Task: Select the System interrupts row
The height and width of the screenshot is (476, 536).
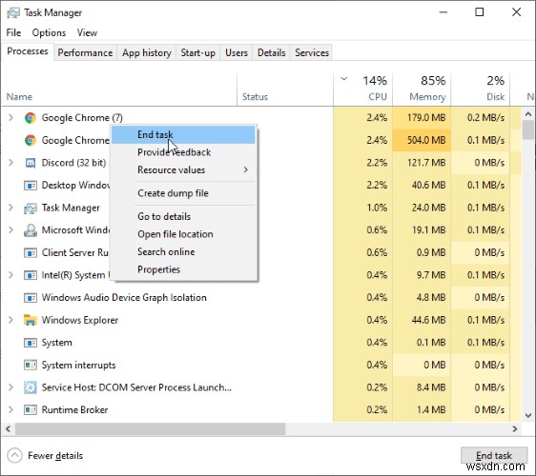Action: [x=261, y=366]
